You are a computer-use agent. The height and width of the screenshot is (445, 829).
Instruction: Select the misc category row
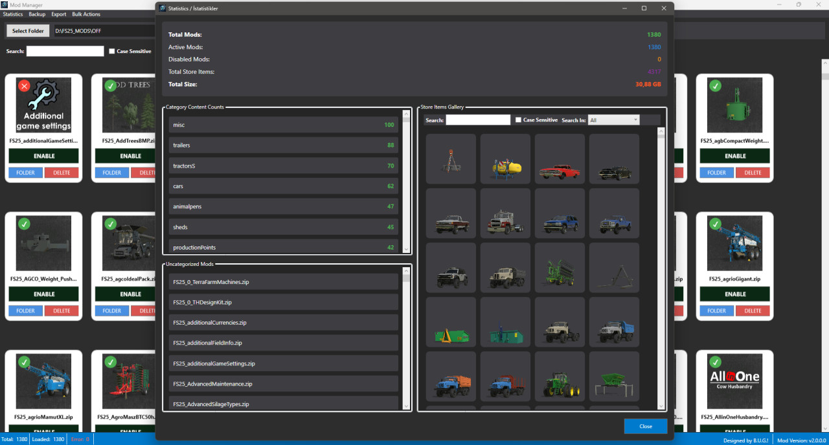[284, 125]
